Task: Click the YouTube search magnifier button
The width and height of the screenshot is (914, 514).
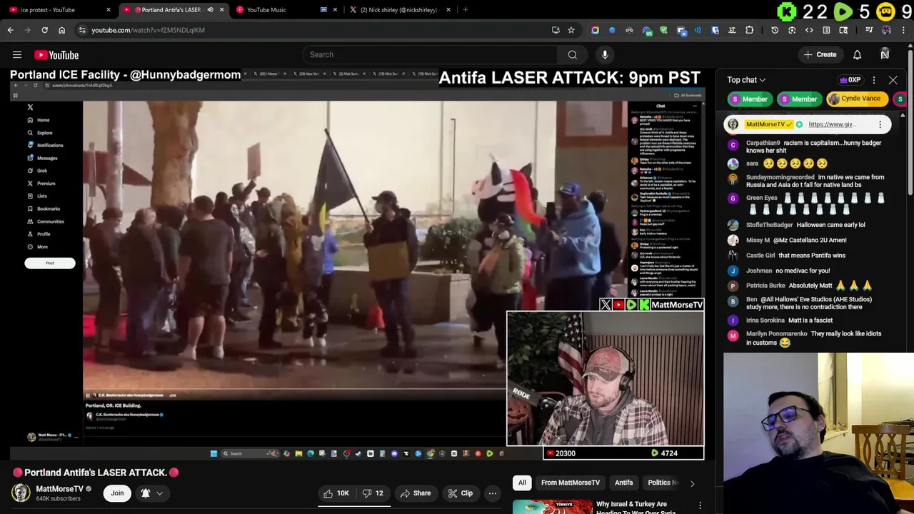Action: [x=572, y=55]
